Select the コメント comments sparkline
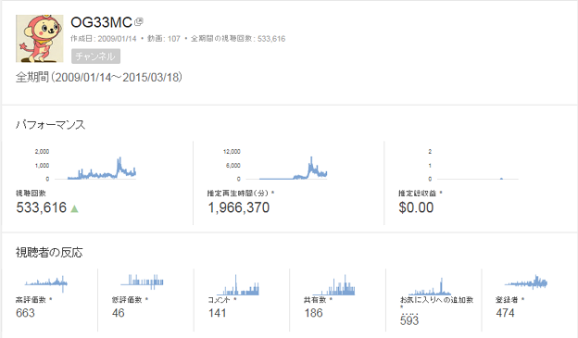Viewport: 578px width, 338px height. [x=238, y=285]
